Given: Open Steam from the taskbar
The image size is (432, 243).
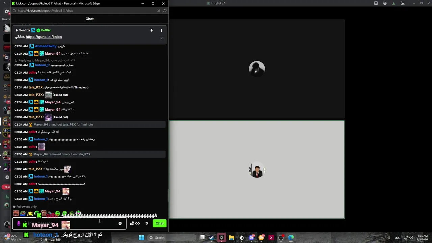Looking at the screenshot, I should 212,238.
